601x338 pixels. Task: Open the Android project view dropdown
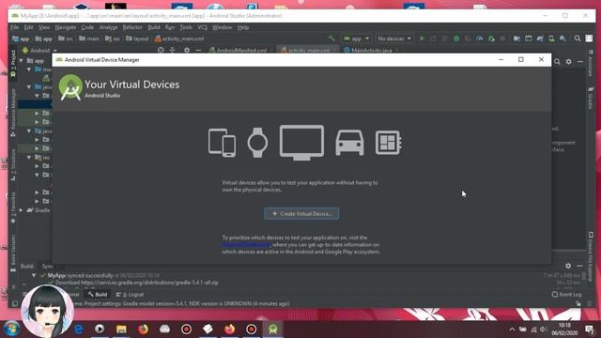[39, 50]
